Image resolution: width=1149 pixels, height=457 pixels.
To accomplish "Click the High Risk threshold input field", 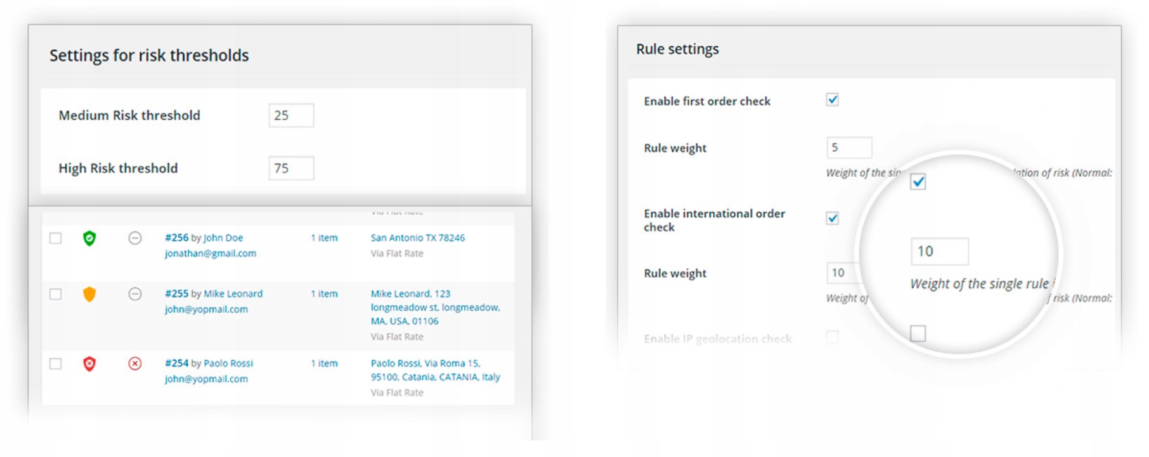I will (x=291, y=169).
